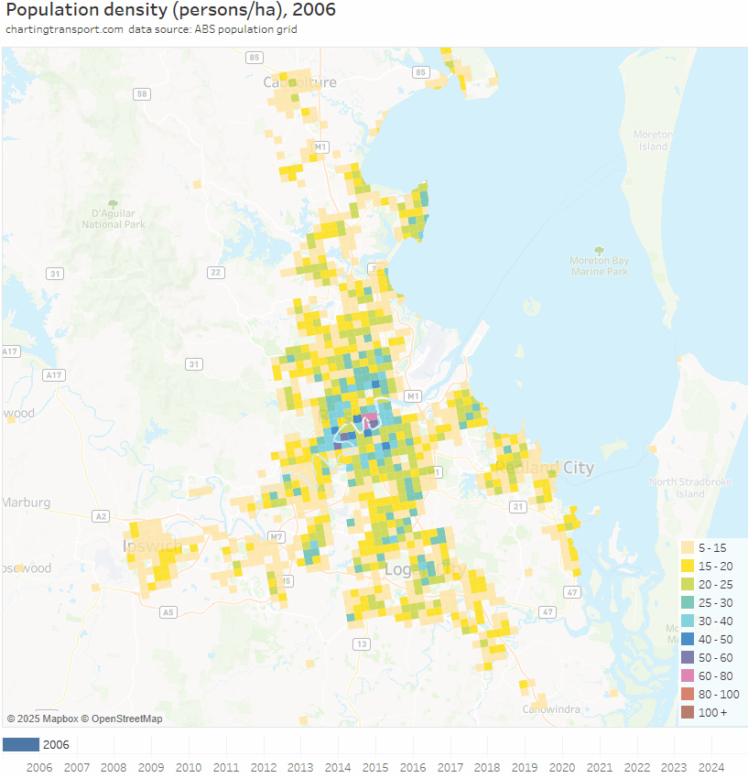Switch the timeline to year 2010
Screen dimensions: 748x778
pyautogui.click(x=188, y=767)
